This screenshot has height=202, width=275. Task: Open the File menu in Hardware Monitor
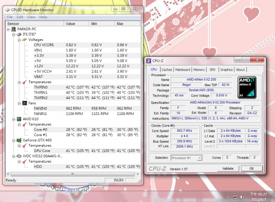tap(10, 17)
